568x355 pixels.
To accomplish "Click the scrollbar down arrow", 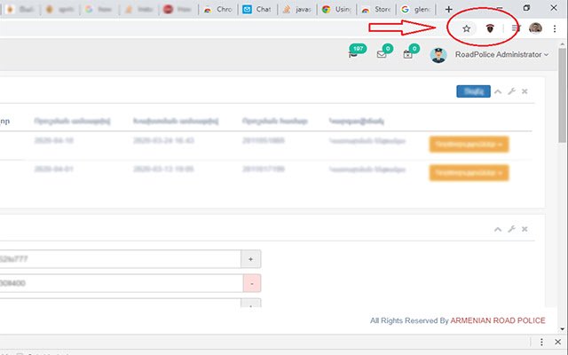I will (x=562, y=329).
